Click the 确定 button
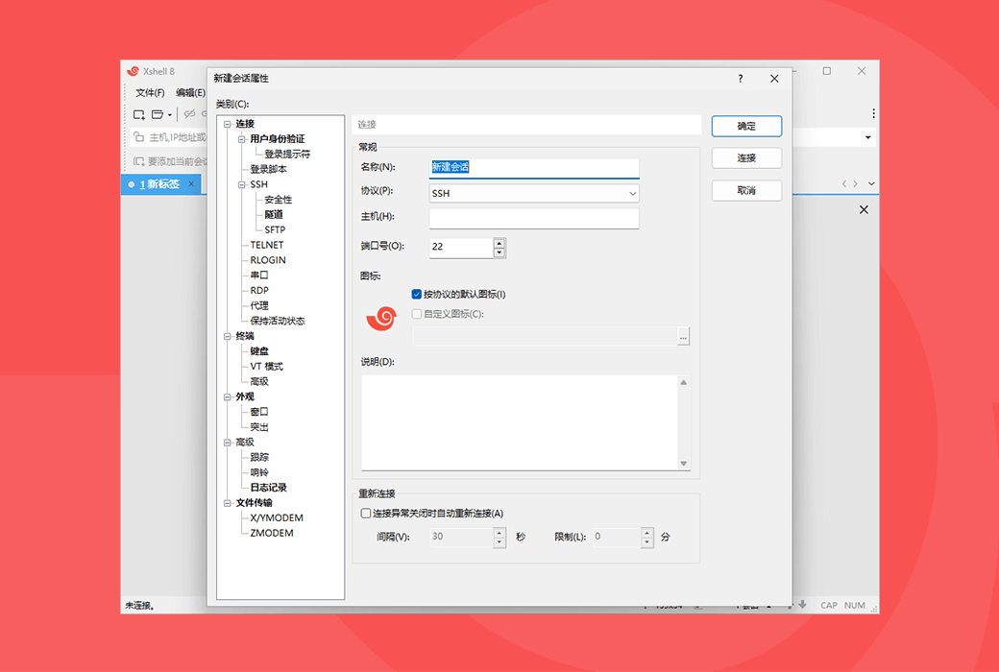 pyautogui.click(x=746, y=126)
